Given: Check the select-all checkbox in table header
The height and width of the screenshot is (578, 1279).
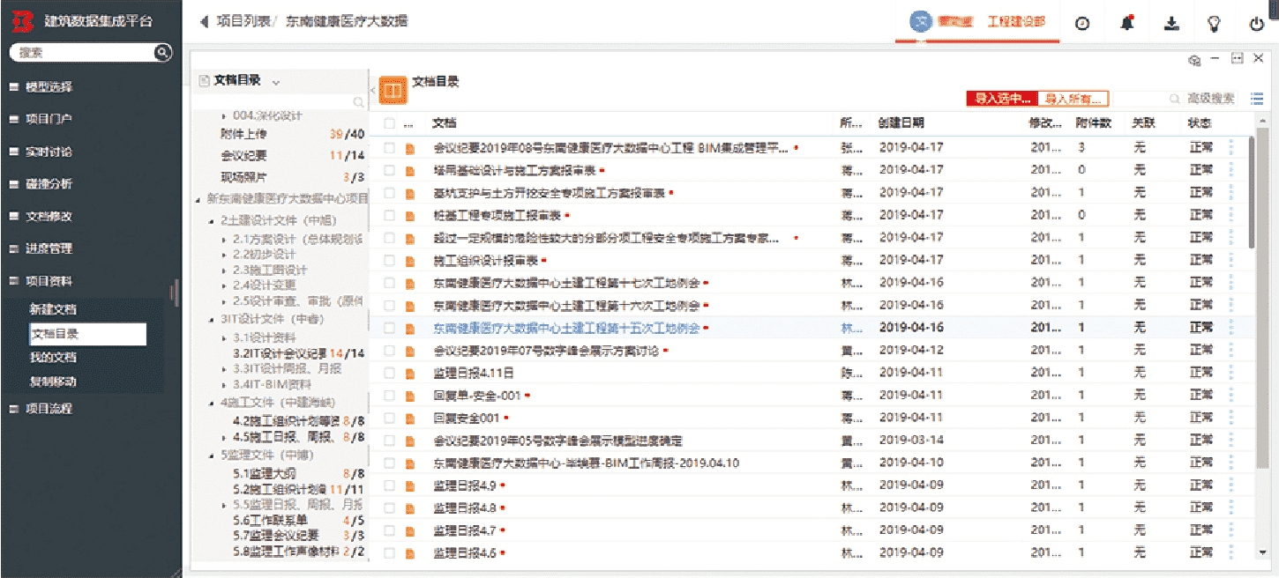Looking at the screenshot, I should (x=389, y=124).
